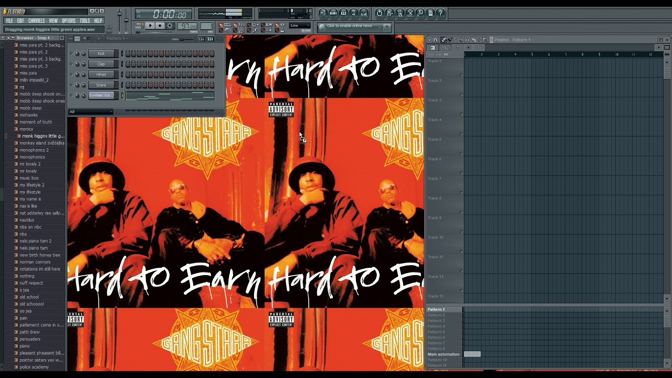Screen dimensions: 672x378
Task: Click the play button in transport
Action: 150,26
